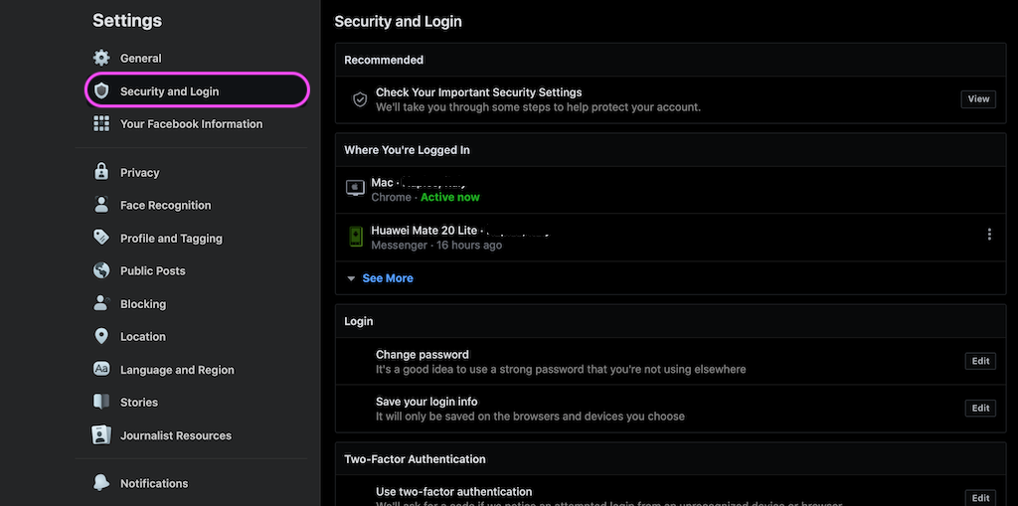Open the three-dot menu for Huawei Mate 20 Lite
Viewport: 1018px width, 506px height.
click(989, 235)
